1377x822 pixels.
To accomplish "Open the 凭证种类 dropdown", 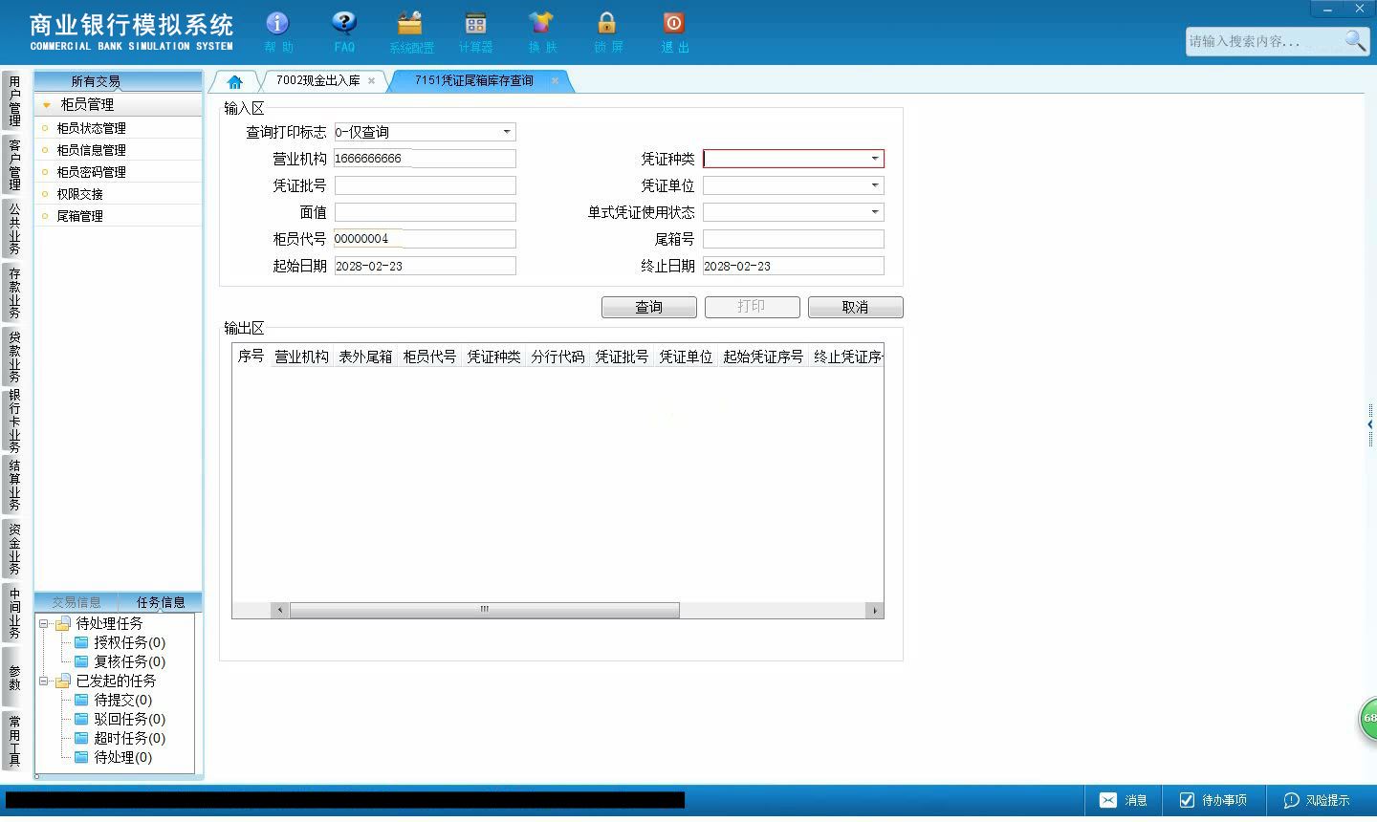I will (x=874, y=159).
